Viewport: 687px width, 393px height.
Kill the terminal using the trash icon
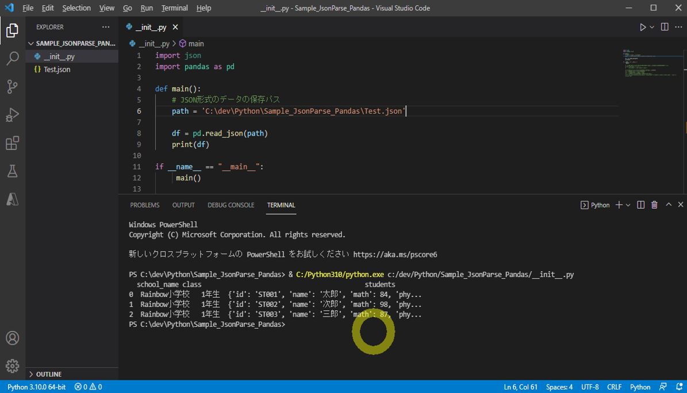[654, 205]
